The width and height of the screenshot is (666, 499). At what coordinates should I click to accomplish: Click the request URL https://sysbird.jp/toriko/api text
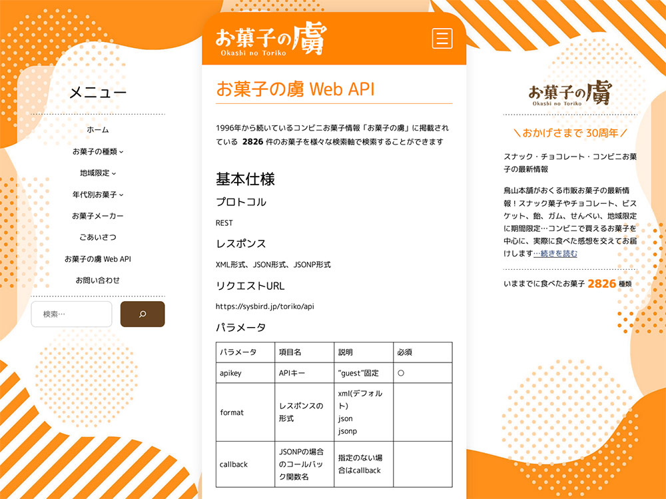tap(264, 306)
